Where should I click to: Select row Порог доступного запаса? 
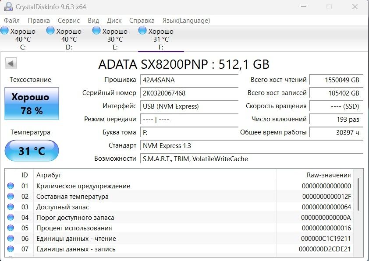[x=179, y=218]
